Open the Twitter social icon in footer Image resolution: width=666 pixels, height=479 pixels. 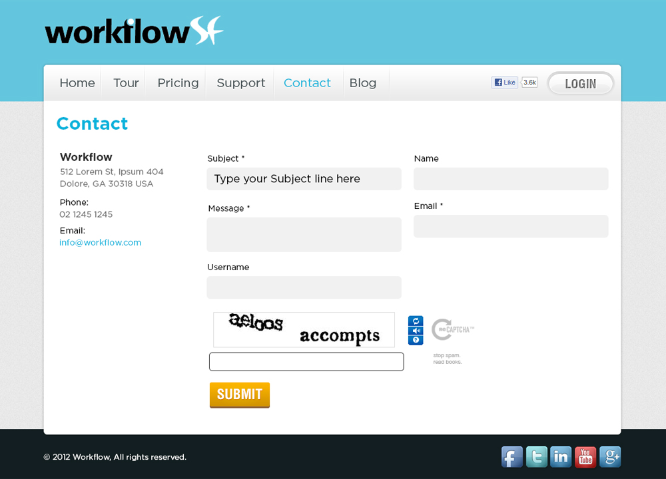coord(536,457)
